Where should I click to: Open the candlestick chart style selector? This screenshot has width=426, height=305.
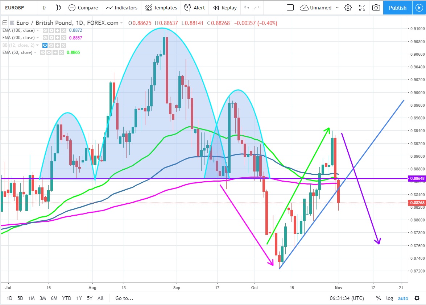coord(58,8)
